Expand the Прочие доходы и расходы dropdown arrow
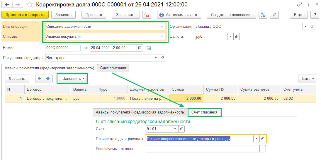Image resolution: width=321 pixels, height=160 pixels. click(x=257, y=139)
